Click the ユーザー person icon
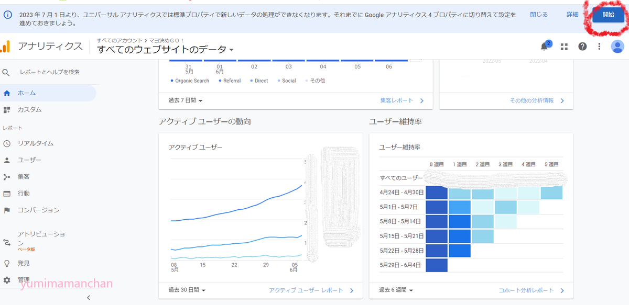629x305 pixels. click(7, 160)
